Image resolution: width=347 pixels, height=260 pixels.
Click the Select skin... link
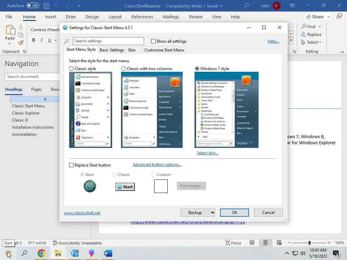208,153
